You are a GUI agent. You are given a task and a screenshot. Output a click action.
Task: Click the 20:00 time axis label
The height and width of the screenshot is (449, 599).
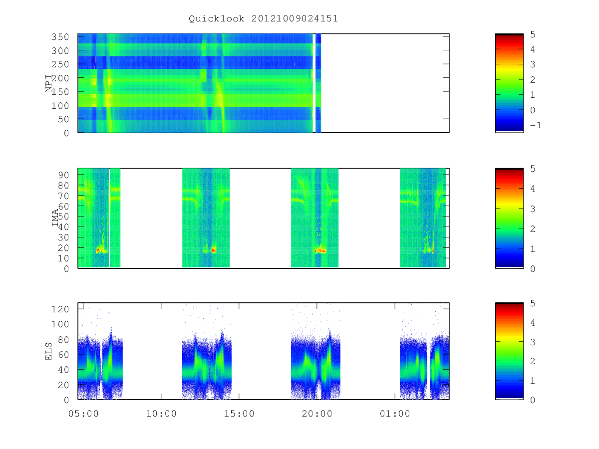(317, 414)
